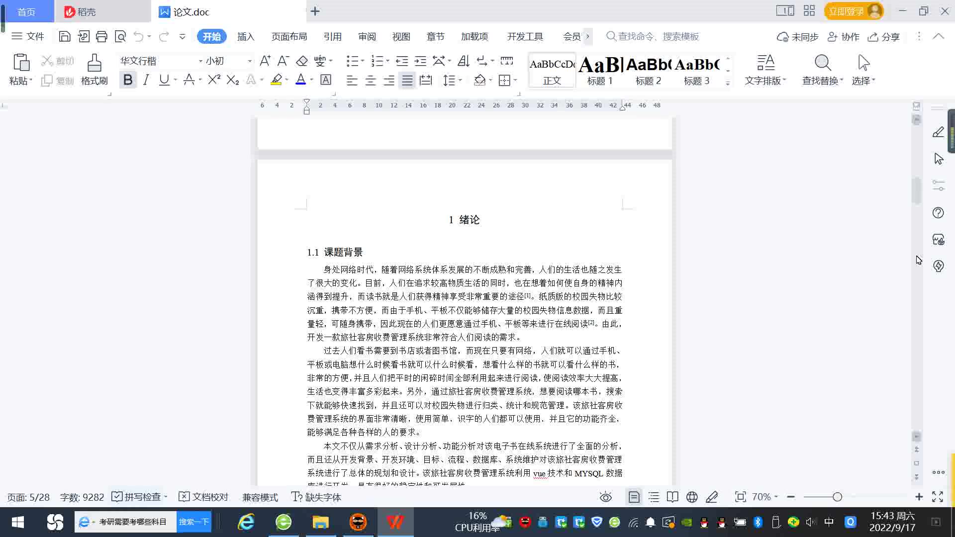
Task: Click the login button 立即登录
Action: pyautogui.click(x=854, y=11)
